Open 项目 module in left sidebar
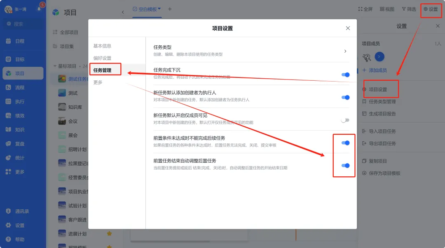The width and height of the screenshot is (445, 248). (x=23, y=73)
